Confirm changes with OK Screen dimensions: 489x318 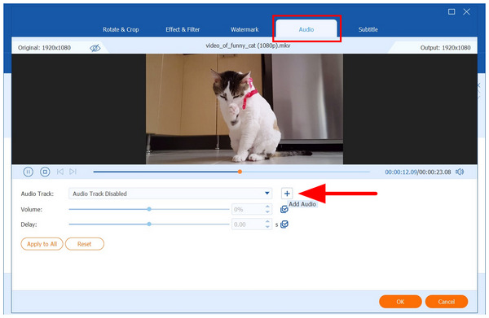(400, 302)
